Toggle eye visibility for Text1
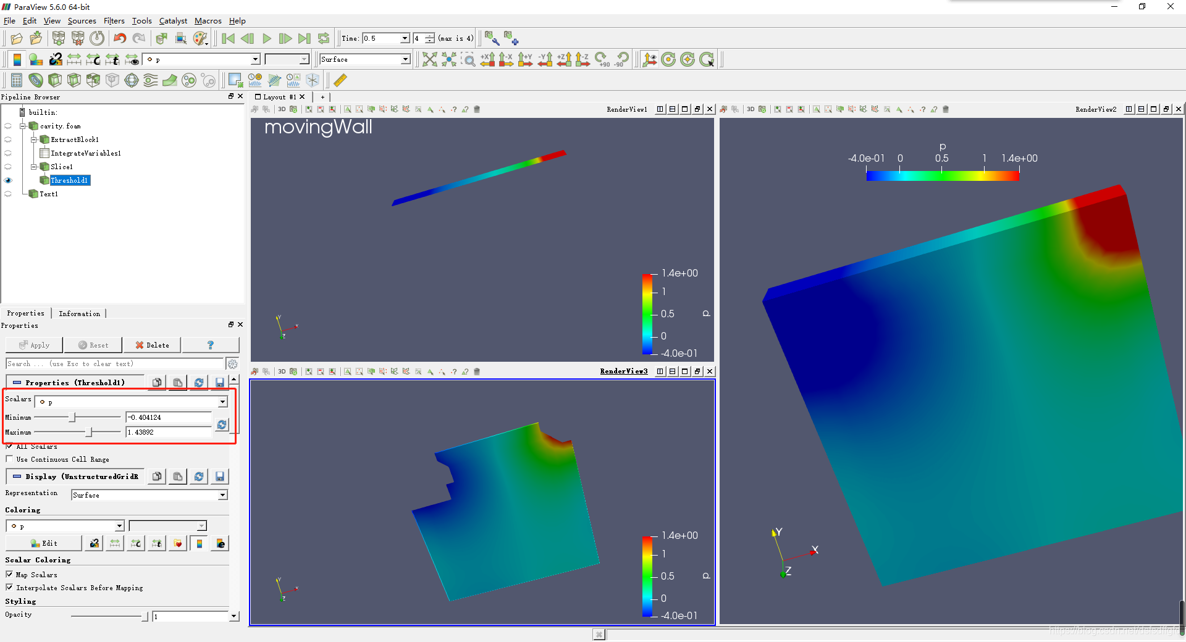1186x642 pixels. [x=8, y=194]
